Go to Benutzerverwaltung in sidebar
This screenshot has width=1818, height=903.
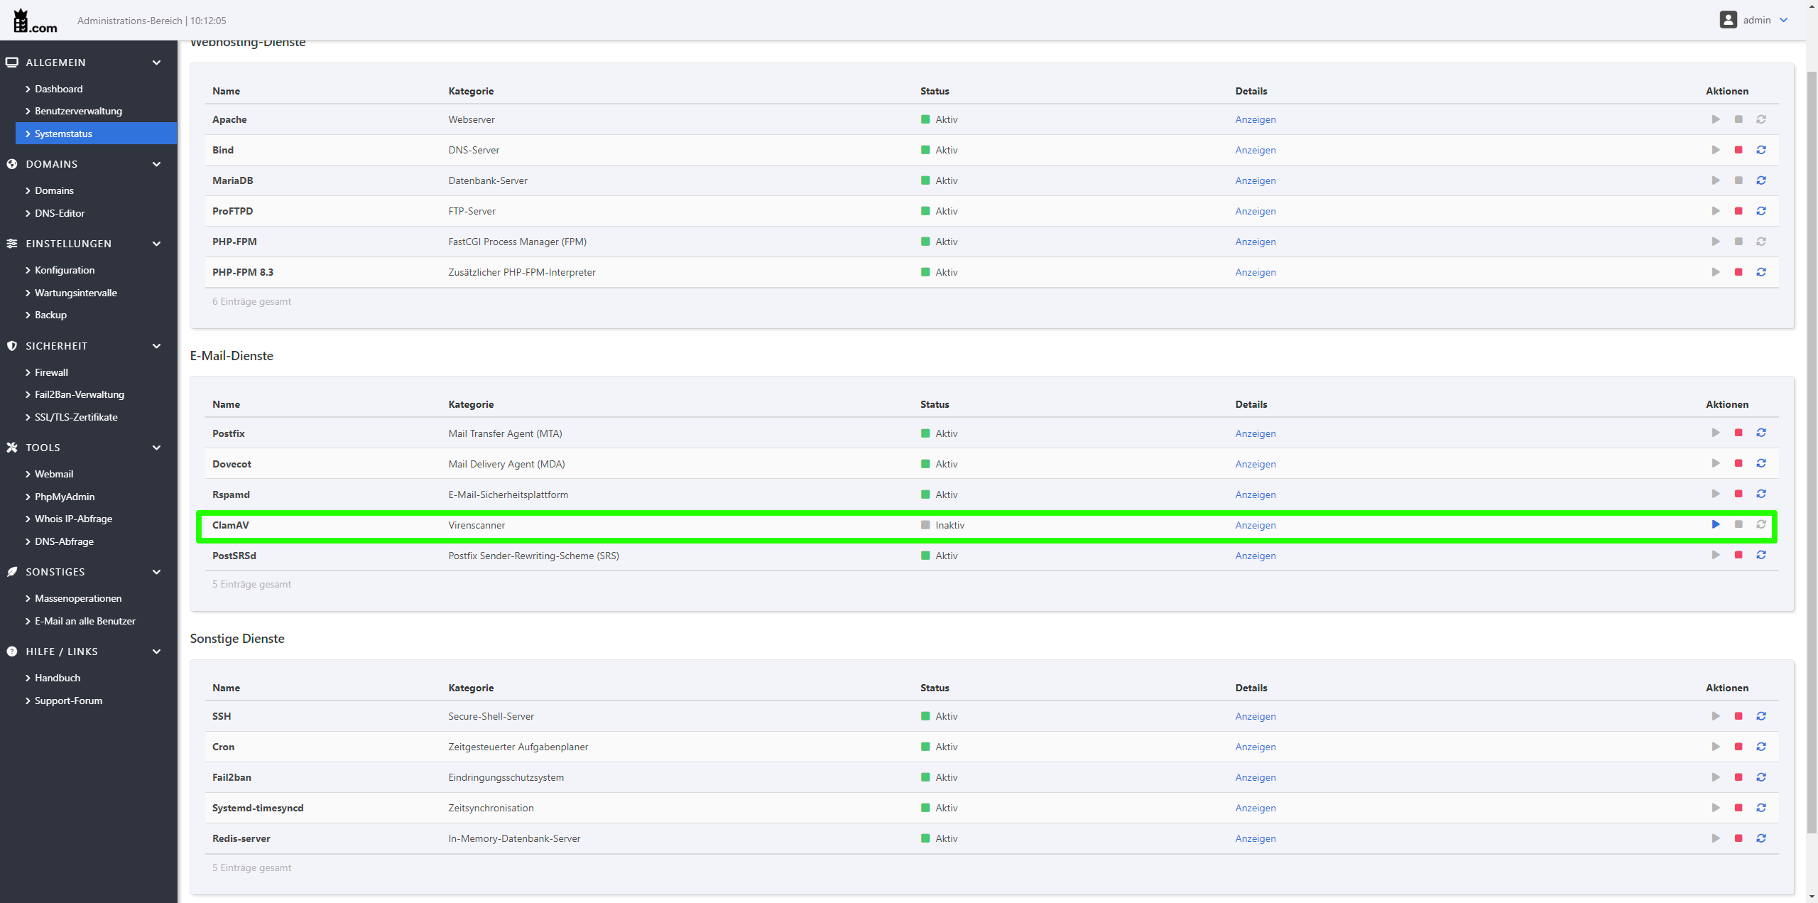click(x=78, y=111)
